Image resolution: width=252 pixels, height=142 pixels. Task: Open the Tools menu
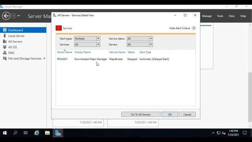(x=220, y=16)
